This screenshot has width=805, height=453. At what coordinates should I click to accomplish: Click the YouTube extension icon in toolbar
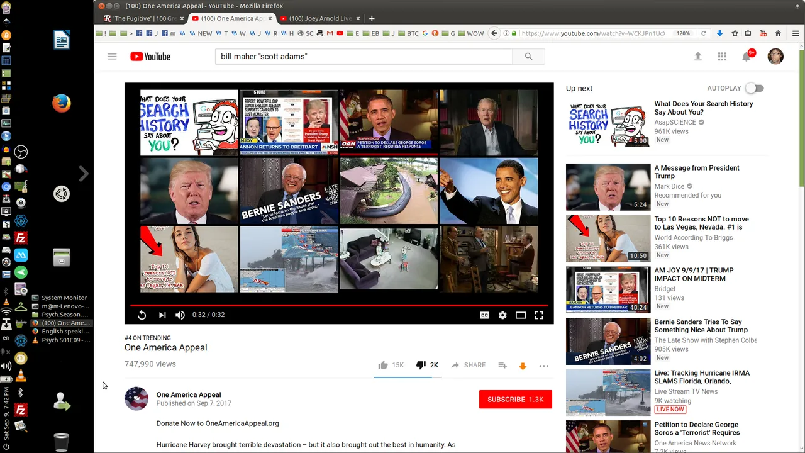pos(763,33)
